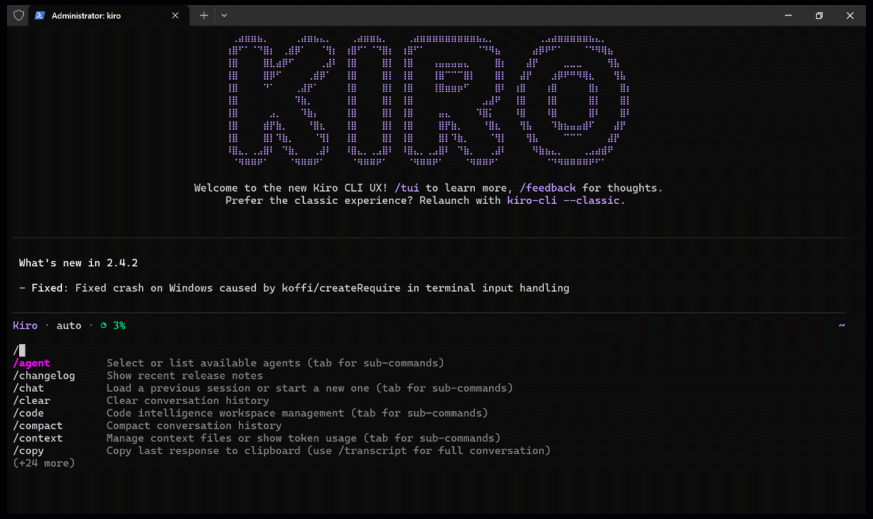Image resolution: width=873 pixels, height=519 pixels.
Task: Click the Kiro label in the status line
Action: click(x=25, y=325)
